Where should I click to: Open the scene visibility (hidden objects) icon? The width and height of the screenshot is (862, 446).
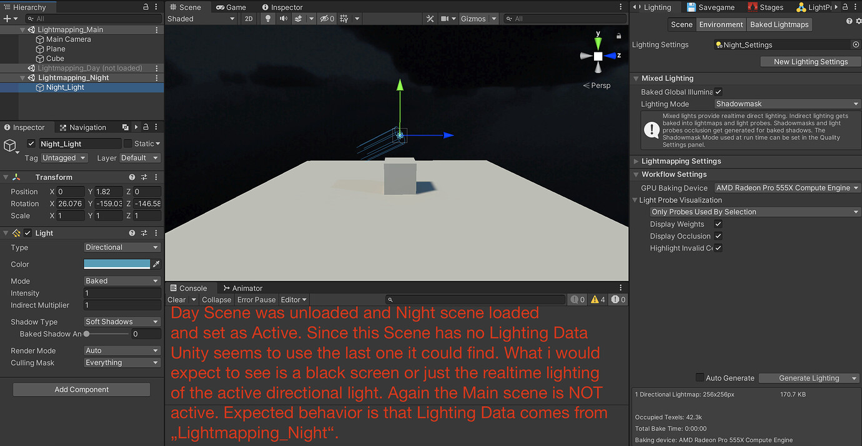coord(325,18)
